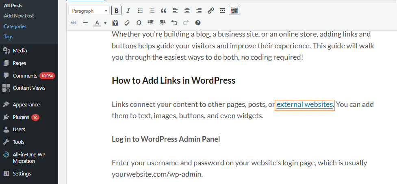Click the Appearance brush icon
Image resolution: width=397 pixels, height=184 pixels.
(x=6, y=104)
